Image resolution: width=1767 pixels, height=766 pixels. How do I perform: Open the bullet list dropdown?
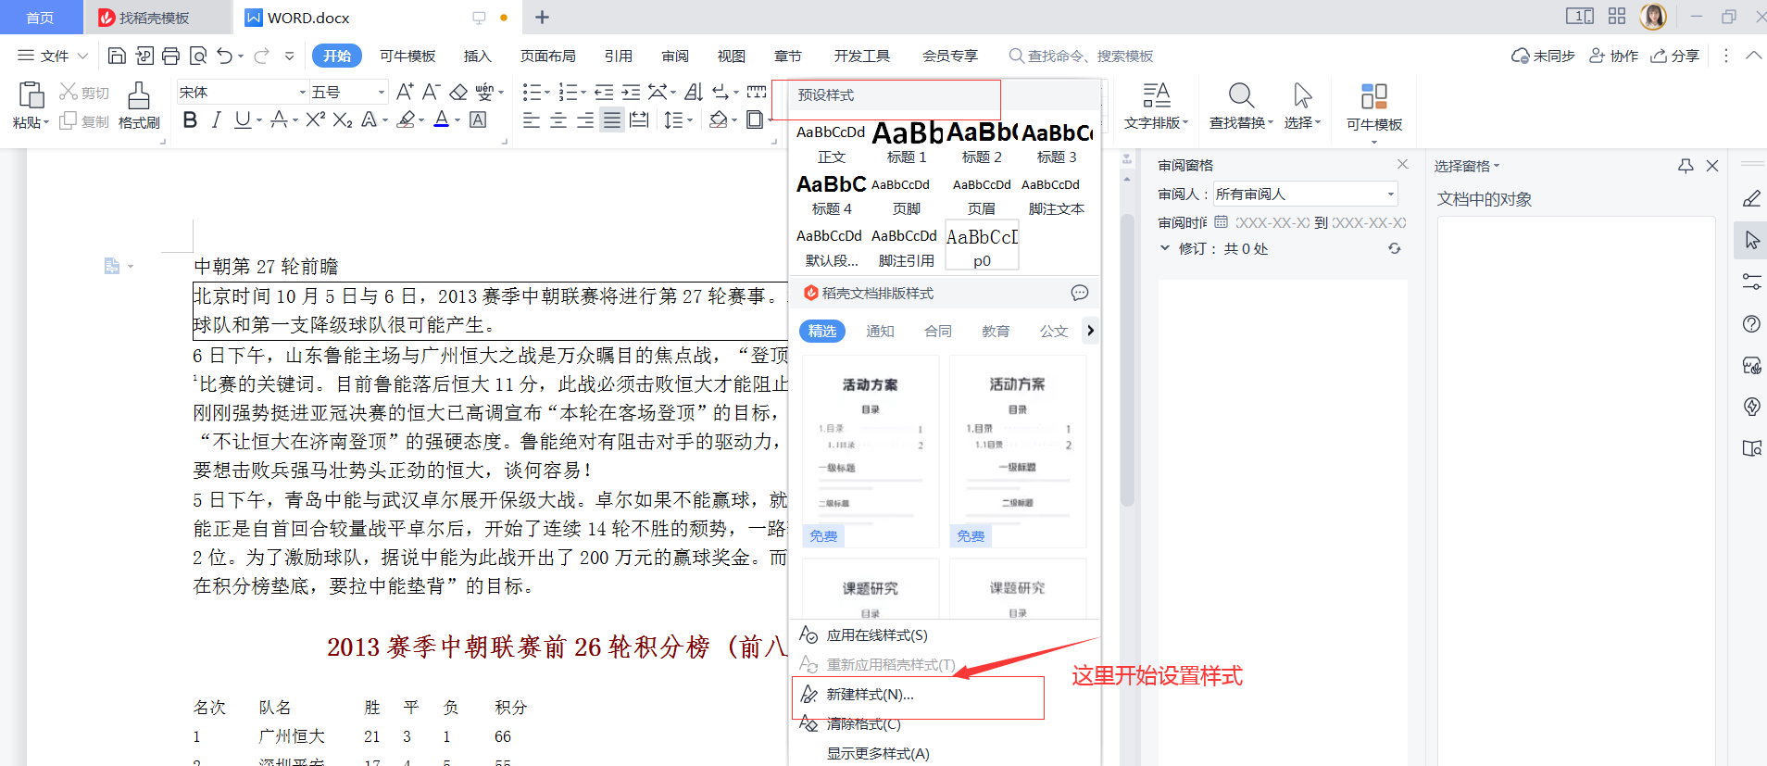pos(547,92)
